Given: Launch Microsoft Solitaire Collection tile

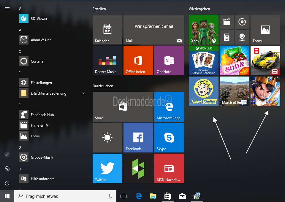Looking at the screenshot, I should [x=204, y=61].
